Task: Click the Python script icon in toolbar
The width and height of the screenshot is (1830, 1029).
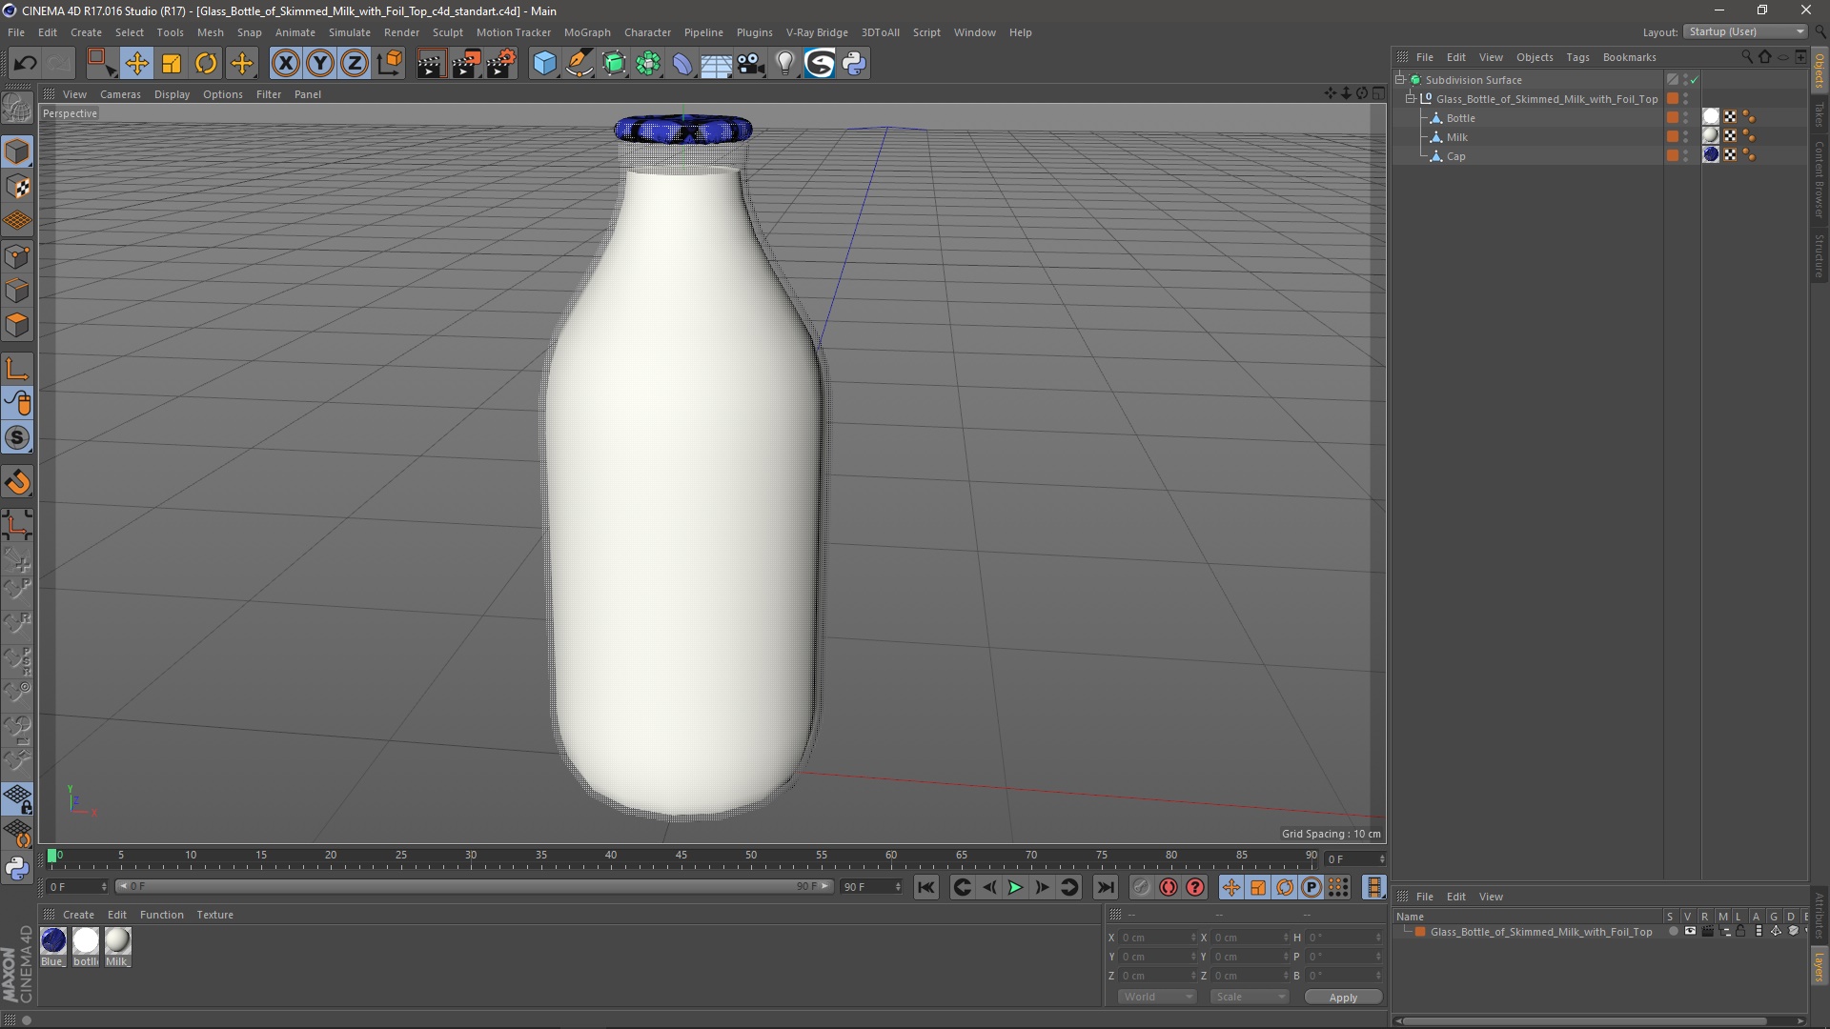Action: click(x=854, y=64)
